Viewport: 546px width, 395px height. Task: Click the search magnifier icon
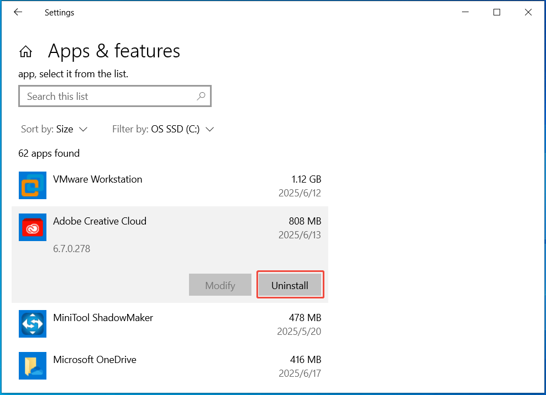pyautogui.click(x=201, y=96)
